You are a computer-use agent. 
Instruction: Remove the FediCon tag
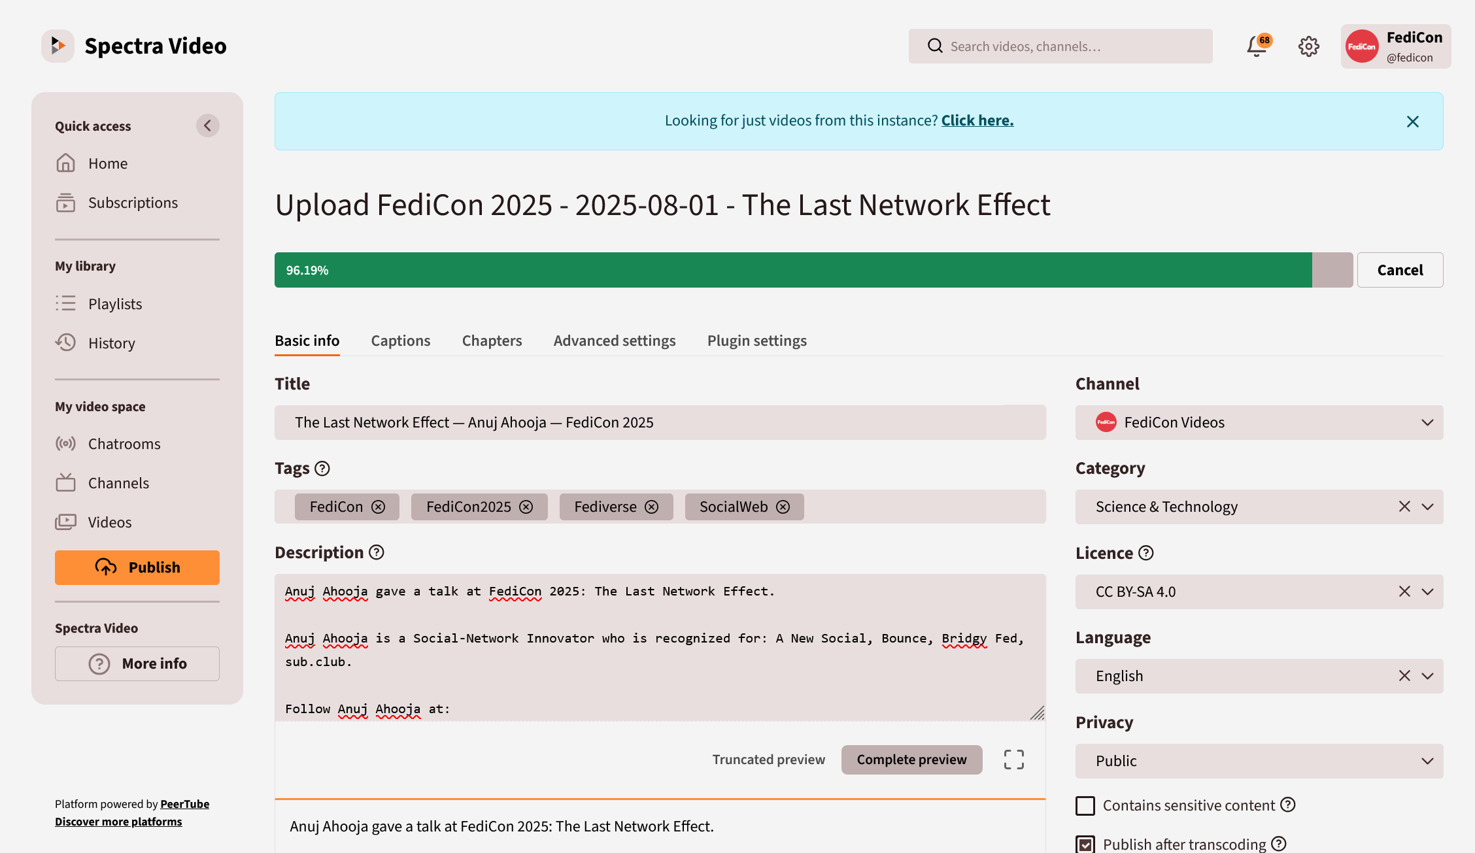click(379, 507)
